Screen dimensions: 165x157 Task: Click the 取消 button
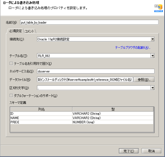[151, 151]
